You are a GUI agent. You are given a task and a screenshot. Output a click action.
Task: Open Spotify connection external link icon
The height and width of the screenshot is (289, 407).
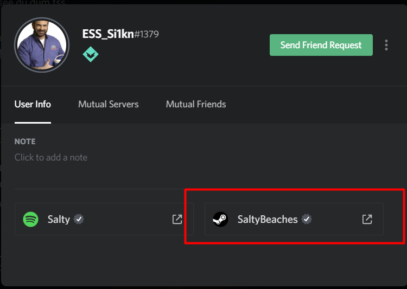click(177, 219)
